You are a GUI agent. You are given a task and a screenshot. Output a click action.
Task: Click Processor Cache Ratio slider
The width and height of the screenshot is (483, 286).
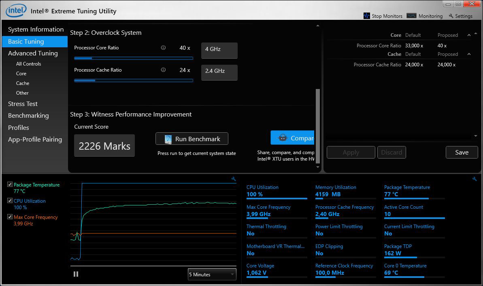[133, 81]
